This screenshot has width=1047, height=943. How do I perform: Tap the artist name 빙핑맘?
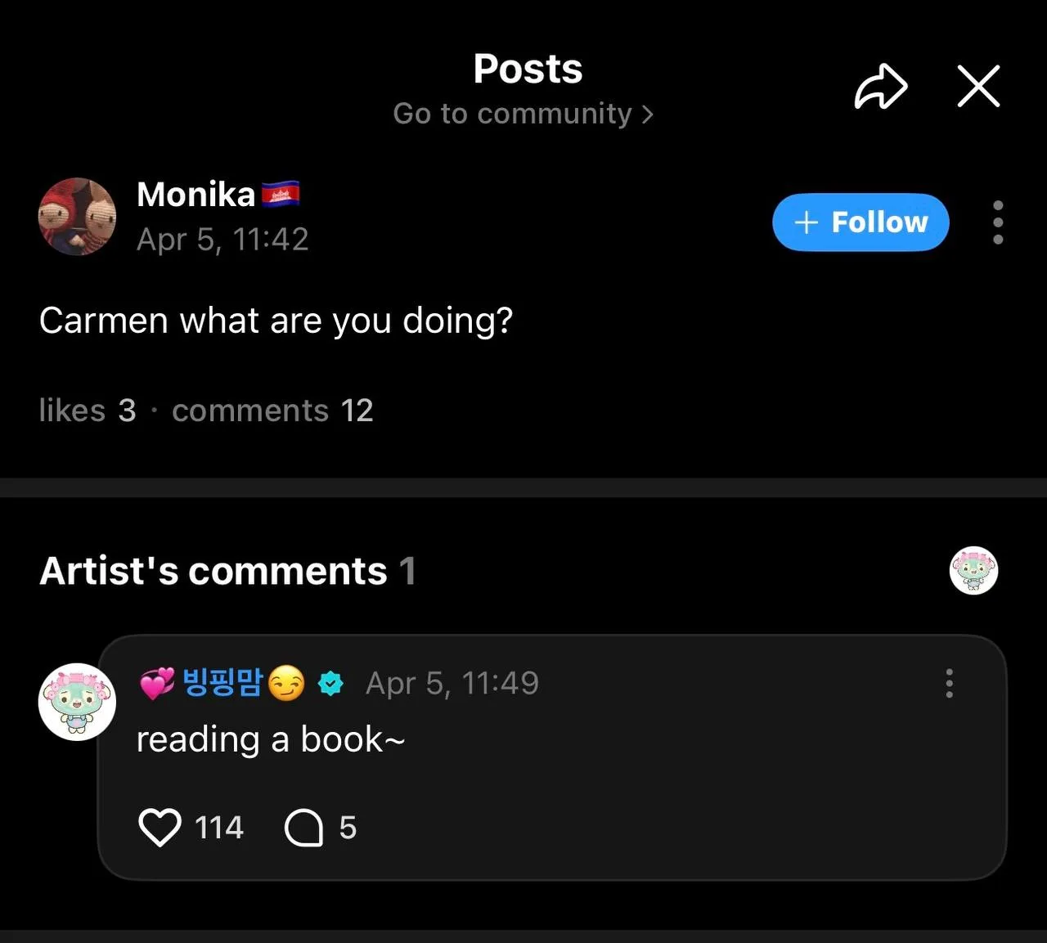pos(222,682)
